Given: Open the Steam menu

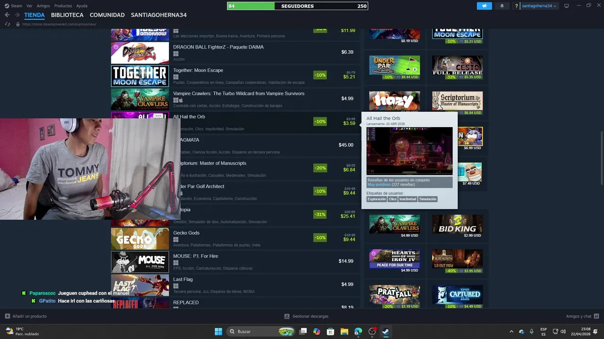Looking at the screenshot, I should (x=13, y=6).
